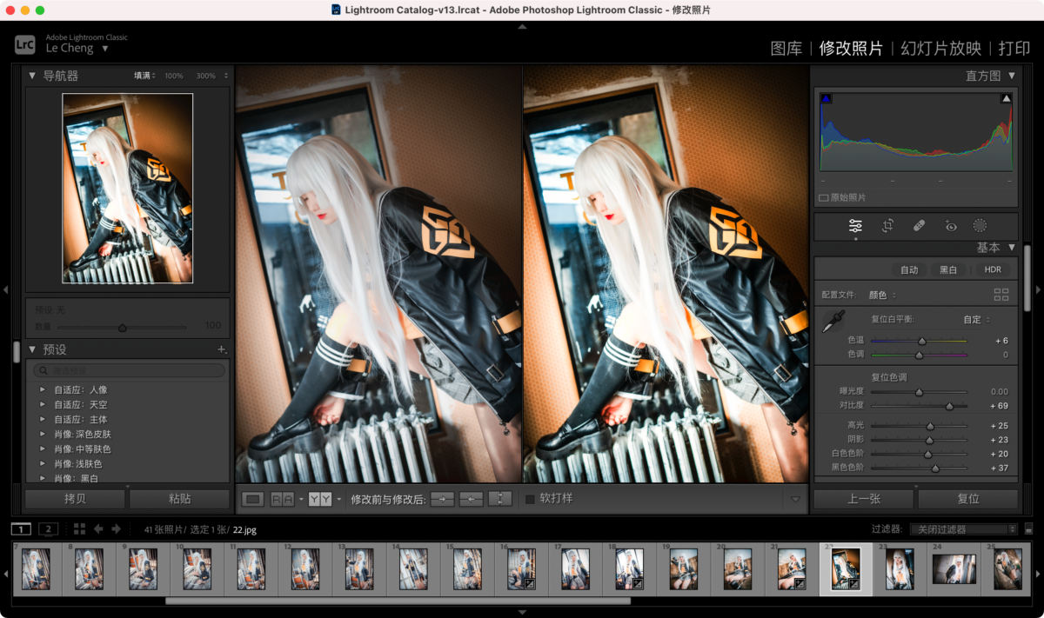
Task: Select the Masking circle tool
Action: click(980, 226)
